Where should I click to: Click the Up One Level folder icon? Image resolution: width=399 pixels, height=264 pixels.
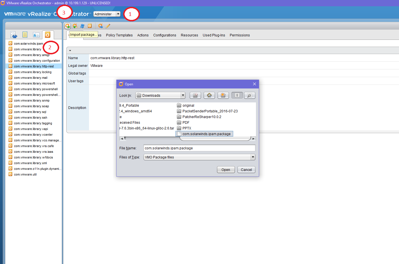pos(195,95)
